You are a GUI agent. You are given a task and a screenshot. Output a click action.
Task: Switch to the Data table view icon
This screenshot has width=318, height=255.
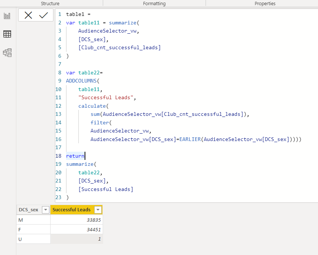tap(7, 34)
